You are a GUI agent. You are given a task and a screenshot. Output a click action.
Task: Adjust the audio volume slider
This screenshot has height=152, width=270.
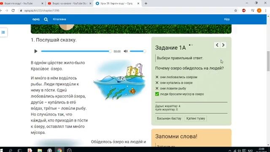pos(138,51)
